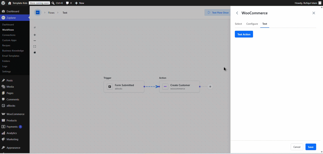The image size is (323, 154).
Task: Open Zaplane Settings submenu item
Action: (7, 71)
